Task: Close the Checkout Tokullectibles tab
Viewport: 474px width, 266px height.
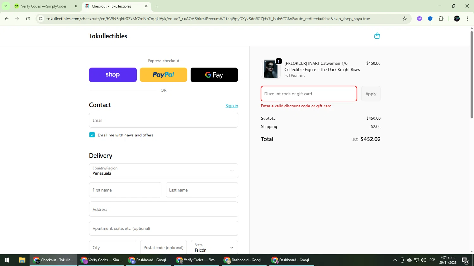Action: click(x=146, y=6)
